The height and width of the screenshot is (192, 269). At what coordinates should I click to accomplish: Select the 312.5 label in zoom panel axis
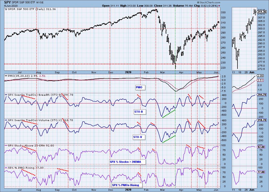(262, 10)
